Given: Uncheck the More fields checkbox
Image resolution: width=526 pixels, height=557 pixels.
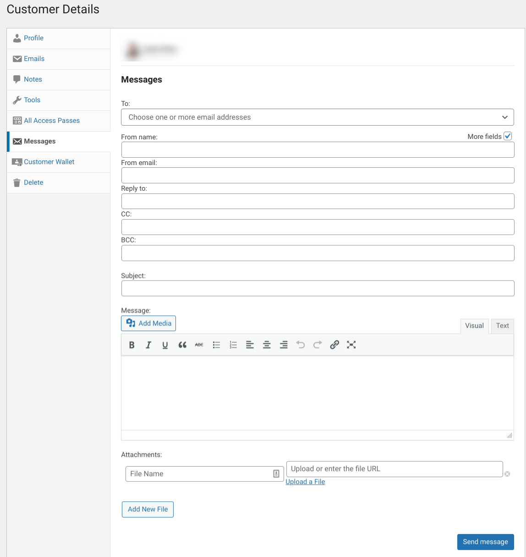Looking at the screenshot, I should pos(508,136).
